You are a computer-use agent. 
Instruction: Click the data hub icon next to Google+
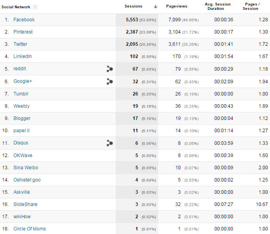point(110,81)
